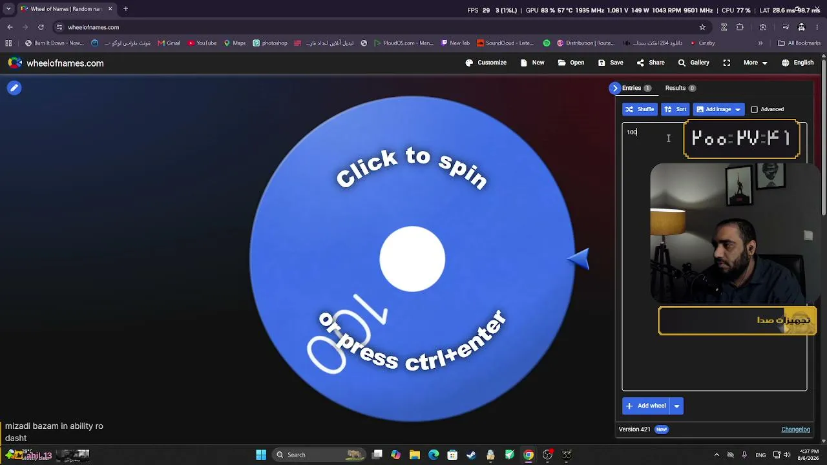Screen dimensions: 827x465
Task: Open the apps grid in bookmarks bar
Action: pyautogui.click(x=8, y=43)
